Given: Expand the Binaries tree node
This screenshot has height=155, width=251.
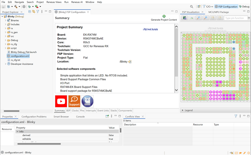Looking at the screenshot, I should coord(5,20).
